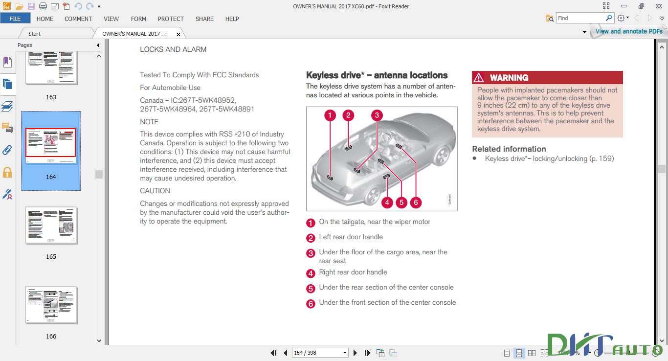Go to the previous search result arrow

(x=636, y=18)
